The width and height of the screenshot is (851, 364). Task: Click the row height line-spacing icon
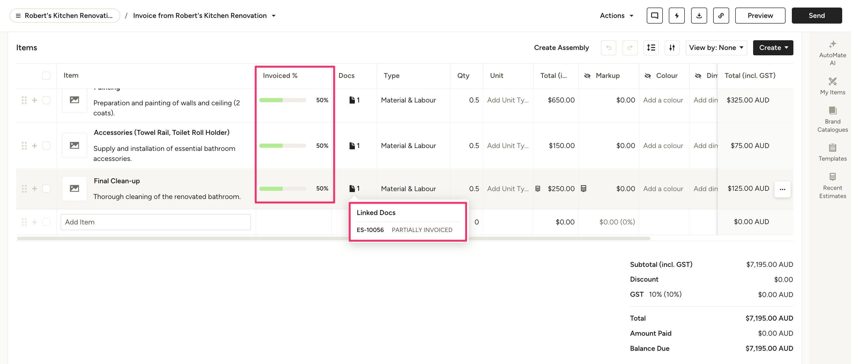click(x=651, y=48)
